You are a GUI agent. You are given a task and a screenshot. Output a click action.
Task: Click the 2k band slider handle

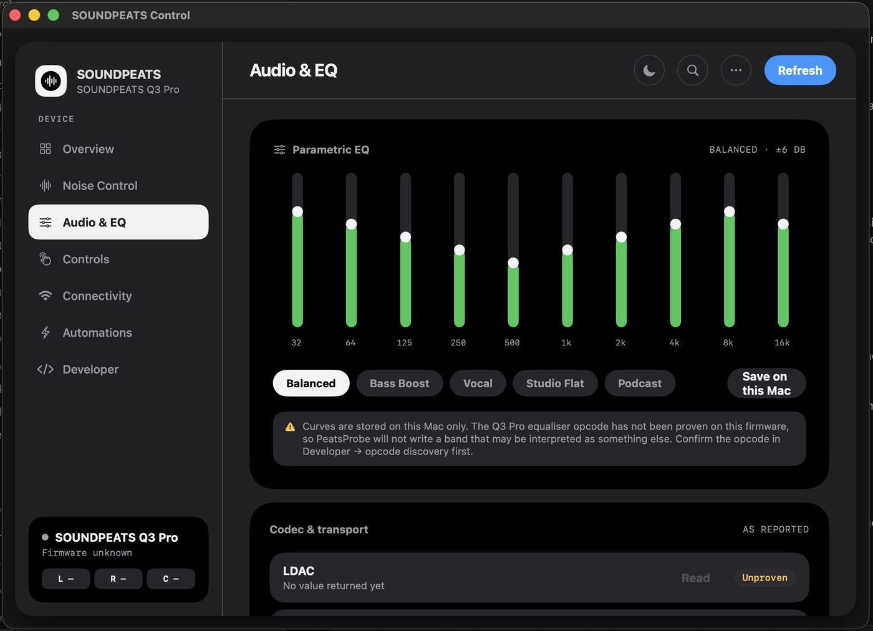pyautogui.click(x=621, y=237)
